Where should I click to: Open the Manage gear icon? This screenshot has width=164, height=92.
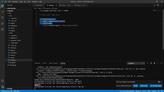coord(2,87)
